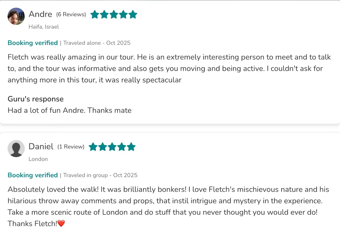This screenshot has width=340, height=238.
Task: Click "Haifa, Israel" location text
Action: (44, 27)
